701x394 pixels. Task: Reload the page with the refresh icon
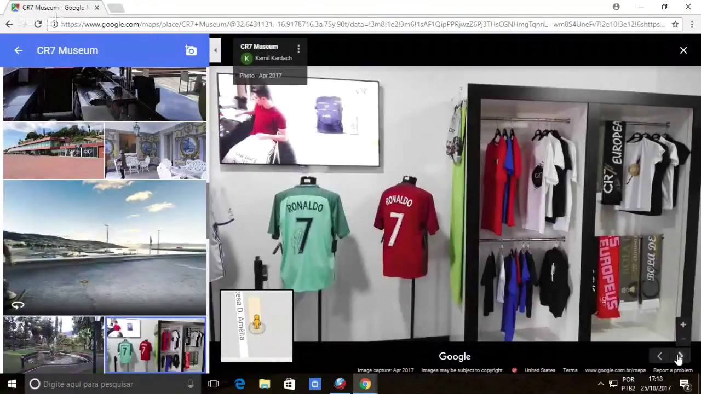(x=38, y=24)
